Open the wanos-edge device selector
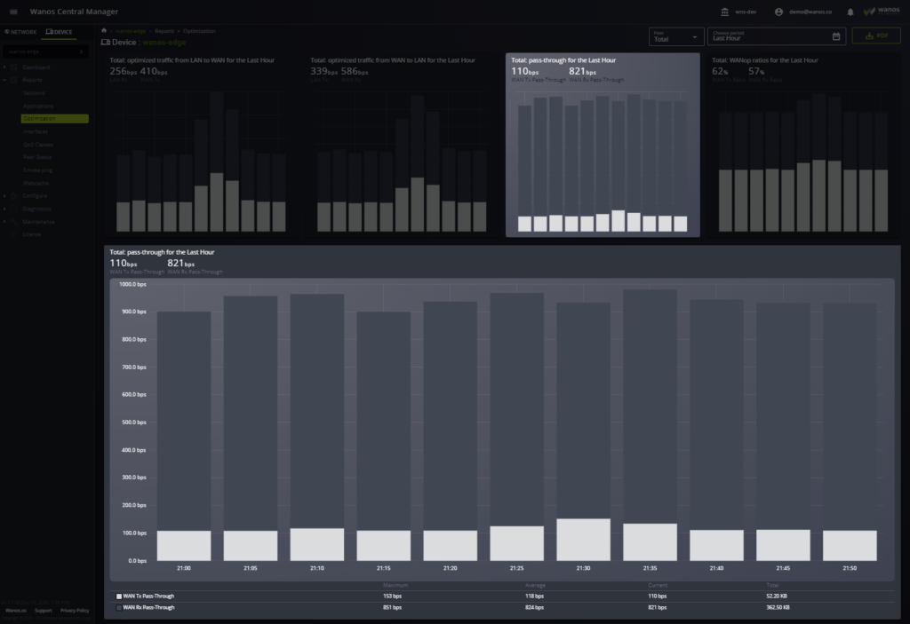Viewport: 910px width, 624px height. pos(46,52)
